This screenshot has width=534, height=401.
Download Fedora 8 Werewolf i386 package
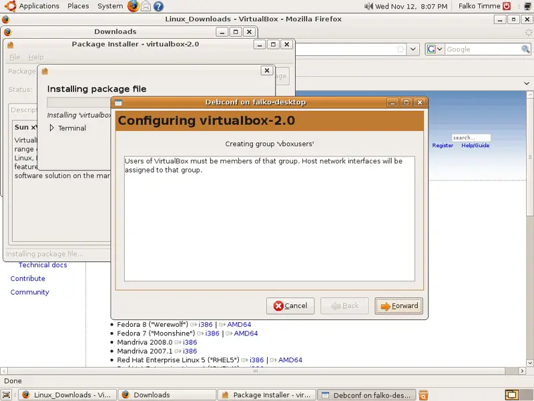click(x=206, y=324)
